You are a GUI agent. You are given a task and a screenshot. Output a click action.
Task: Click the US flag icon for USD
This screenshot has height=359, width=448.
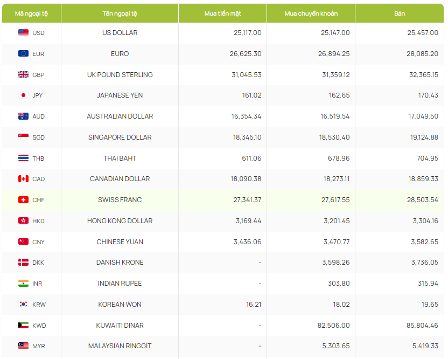pyautogui.click(x=23, y=33)
